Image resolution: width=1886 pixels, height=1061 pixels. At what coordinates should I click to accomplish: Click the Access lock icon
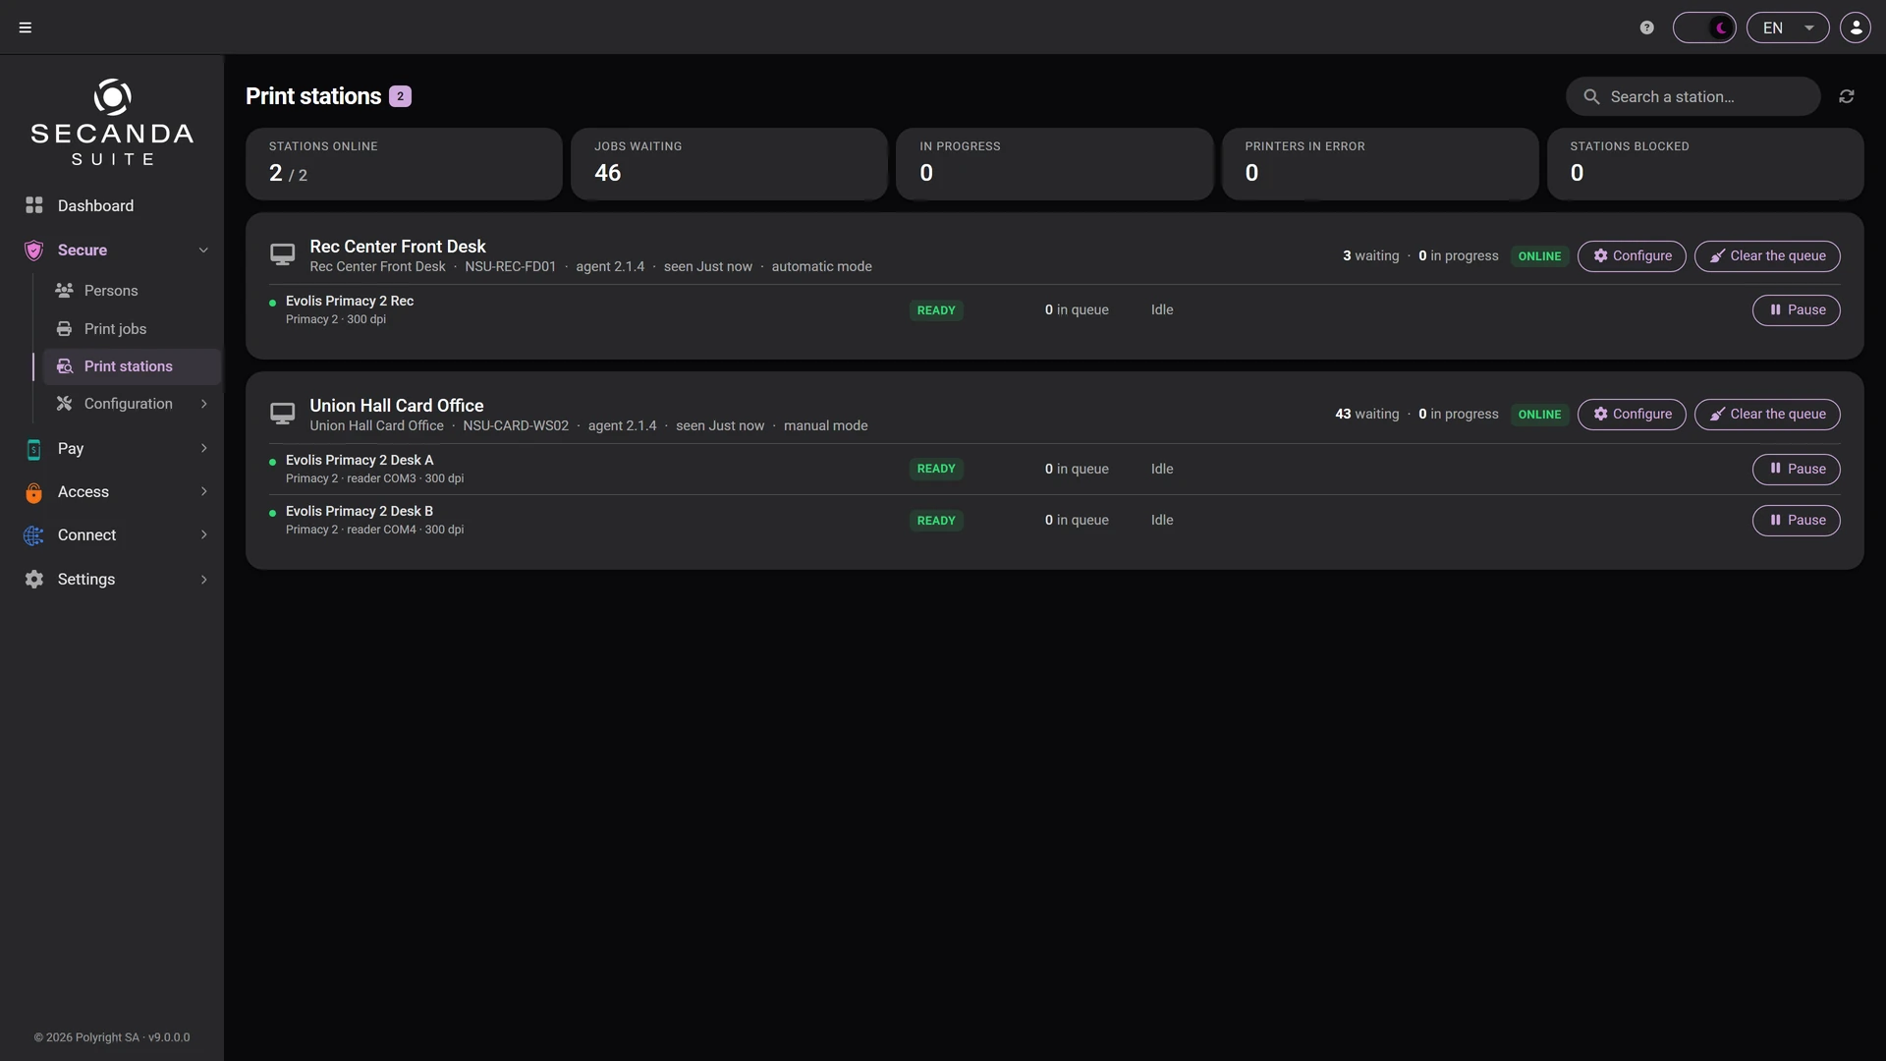[33, 492]
